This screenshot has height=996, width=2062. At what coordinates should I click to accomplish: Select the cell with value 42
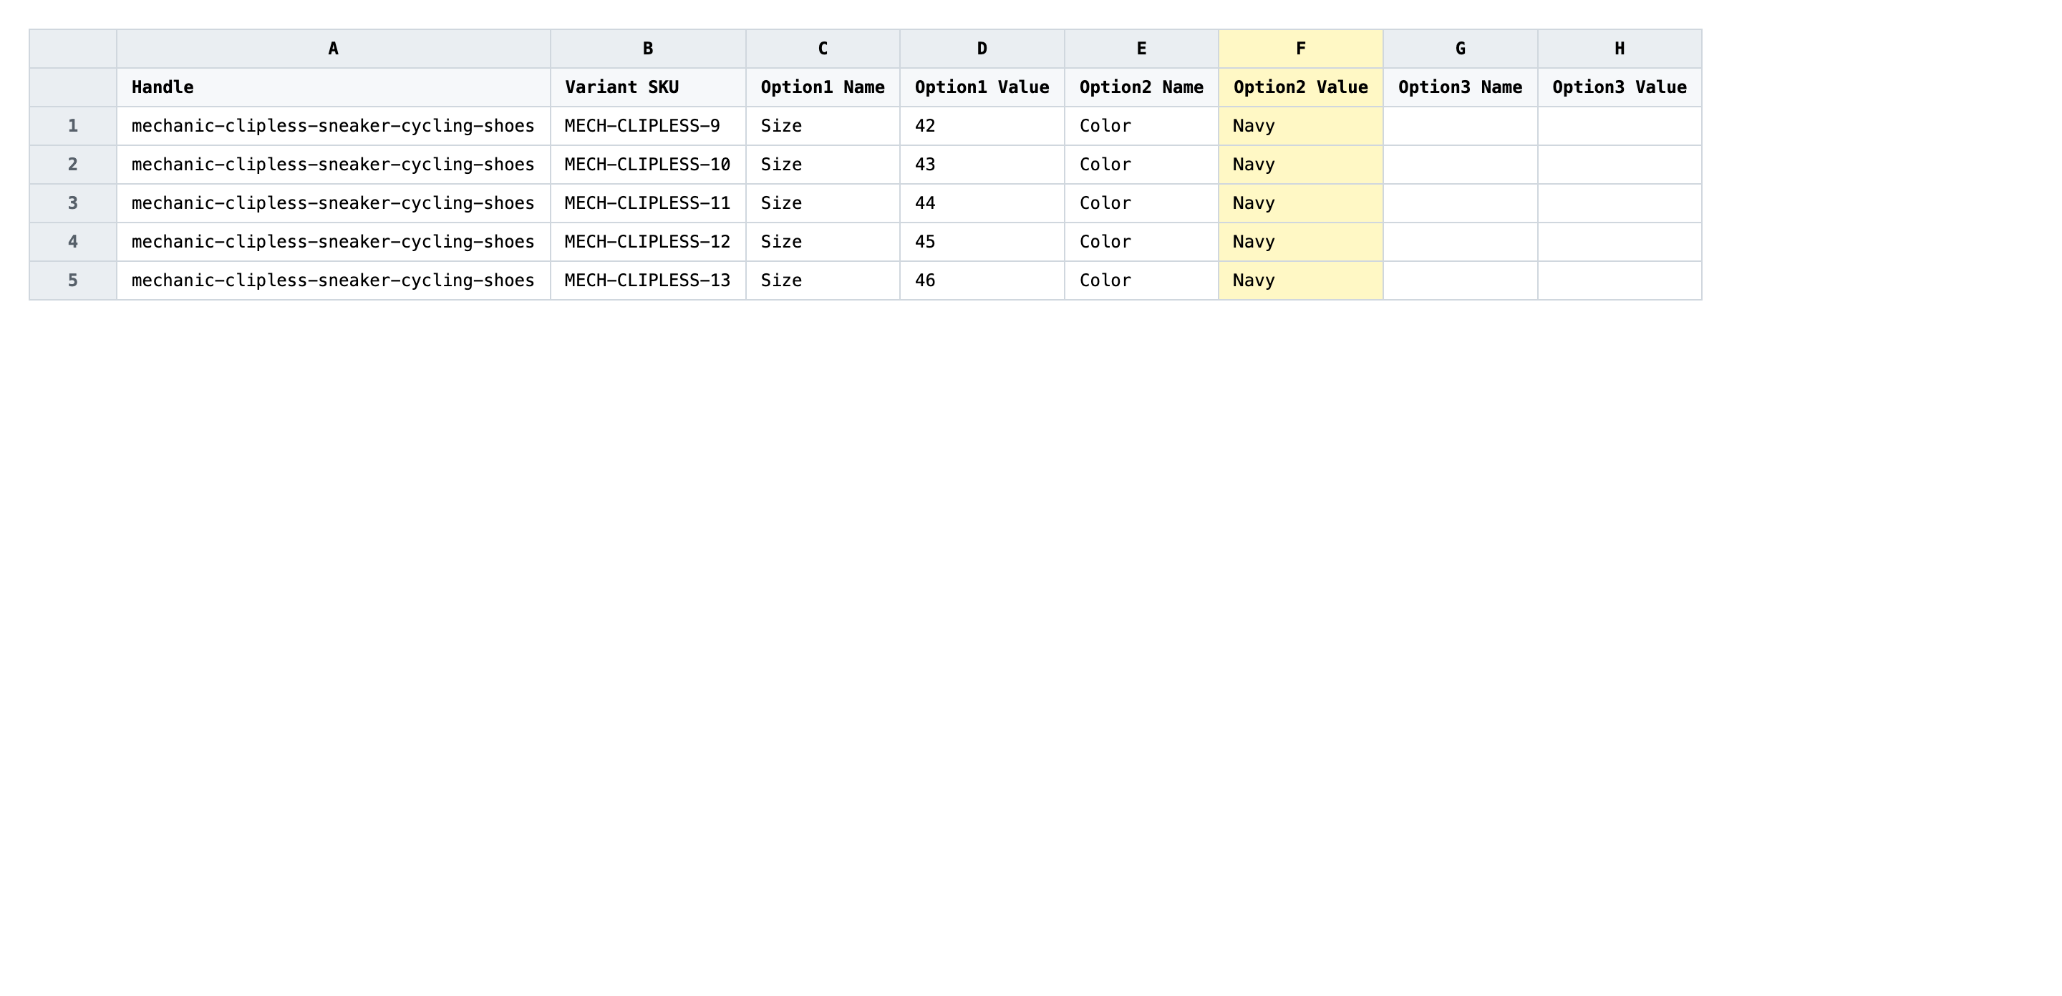(982, 126)
